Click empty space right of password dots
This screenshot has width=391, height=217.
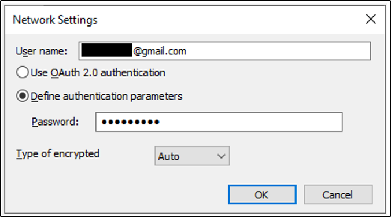click(x=249, y=122)
